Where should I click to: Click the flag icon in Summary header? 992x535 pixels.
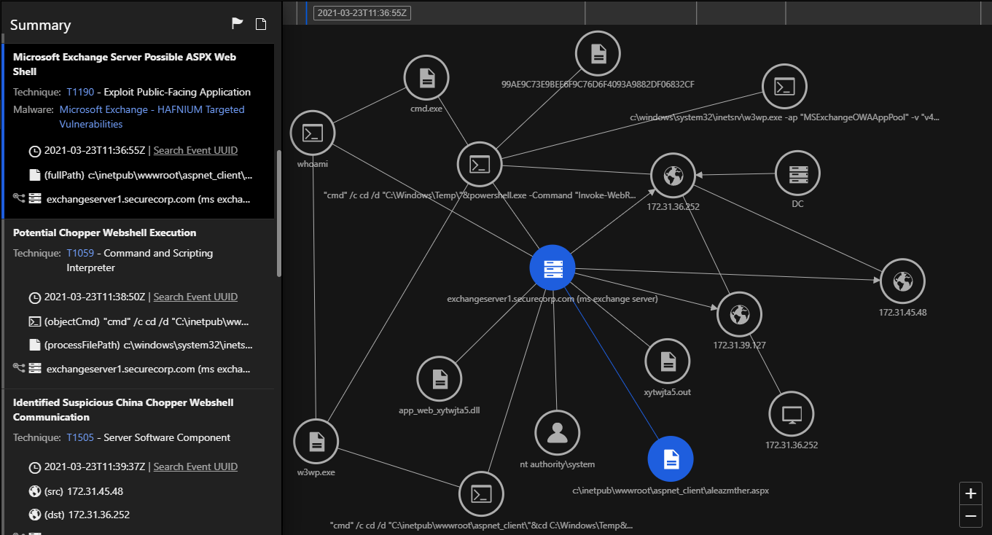pos(238,24)
